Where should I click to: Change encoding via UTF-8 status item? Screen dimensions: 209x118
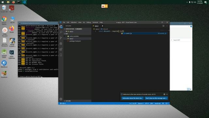tap(147, 104)
